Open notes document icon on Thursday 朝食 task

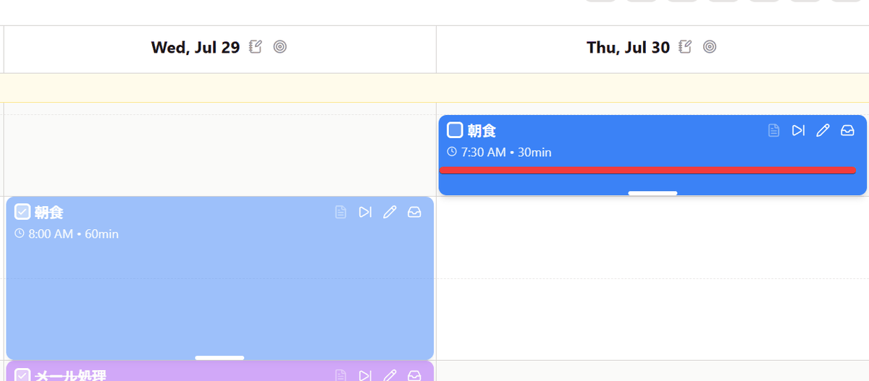[x=774, y=130]
